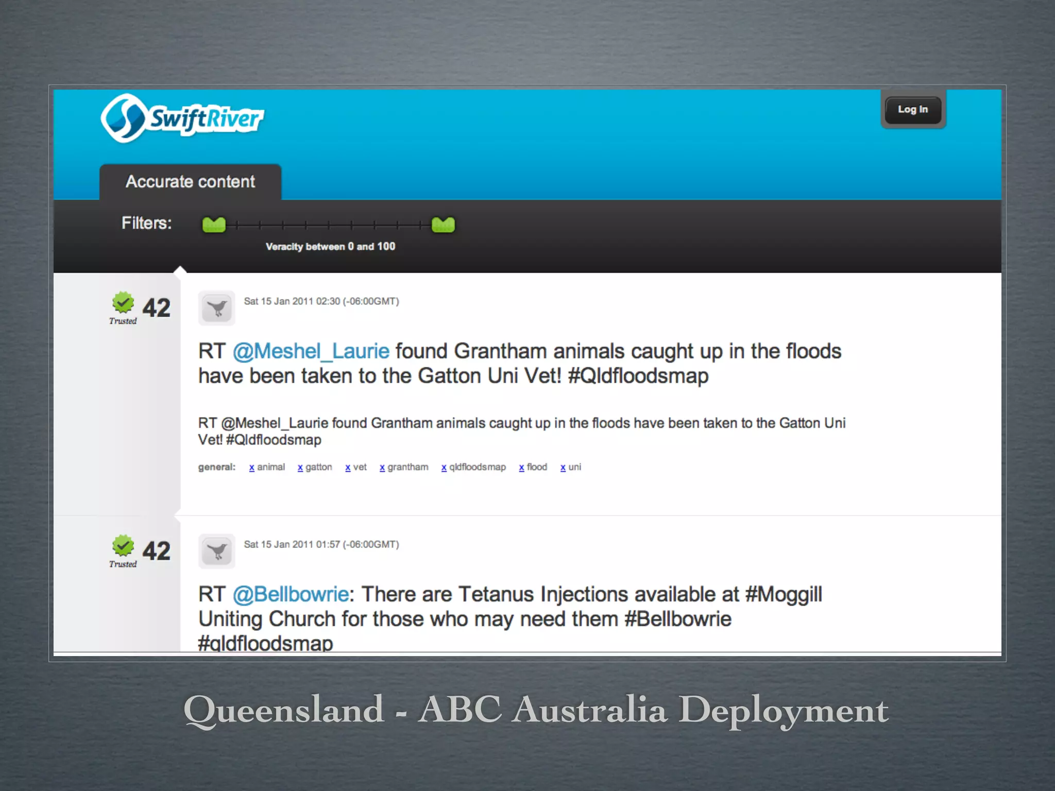This screenshot has width=1055, height=791.
Task: Click the SwiftRiver logo
Action: click(x=181, y=118)
